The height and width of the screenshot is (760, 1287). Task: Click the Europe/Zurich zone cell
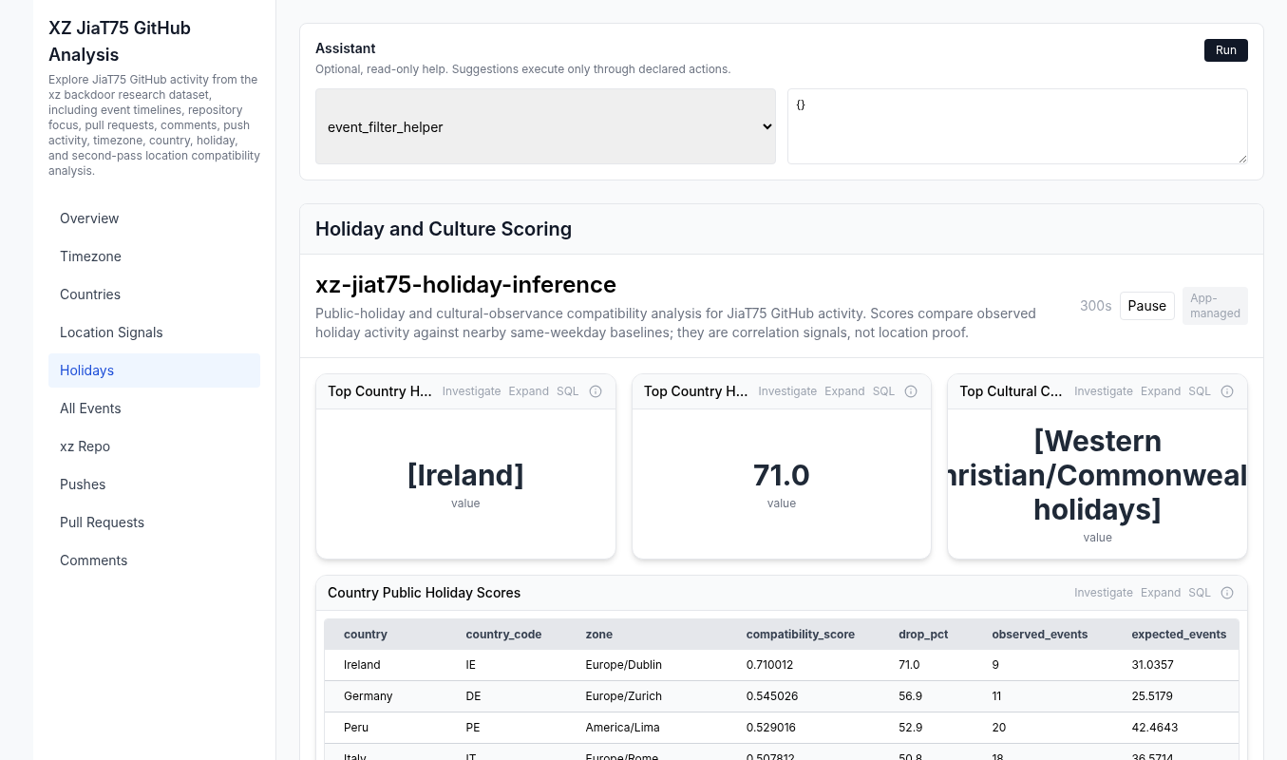point(623,696)
